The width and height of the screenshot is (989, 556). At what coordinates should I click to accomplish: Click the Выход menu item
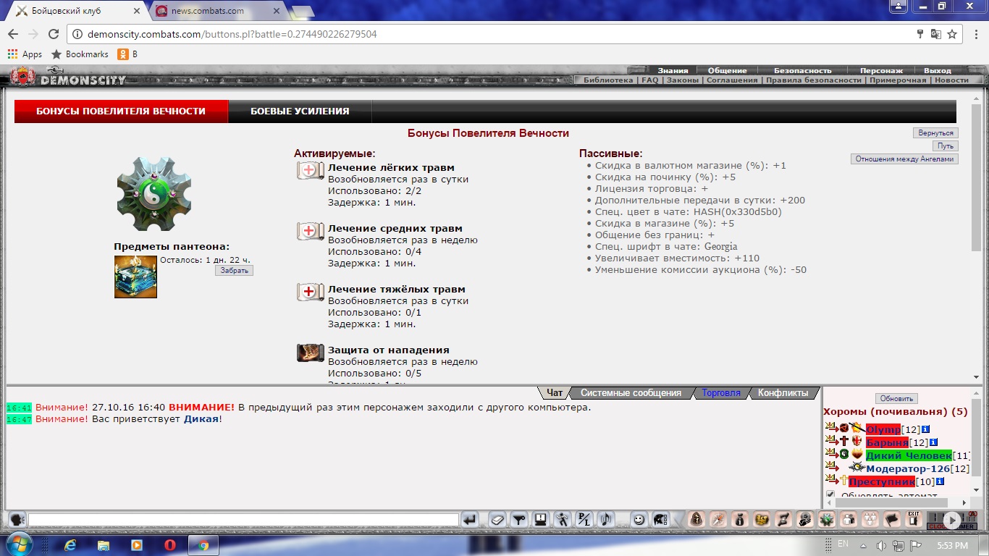point(938,71)
